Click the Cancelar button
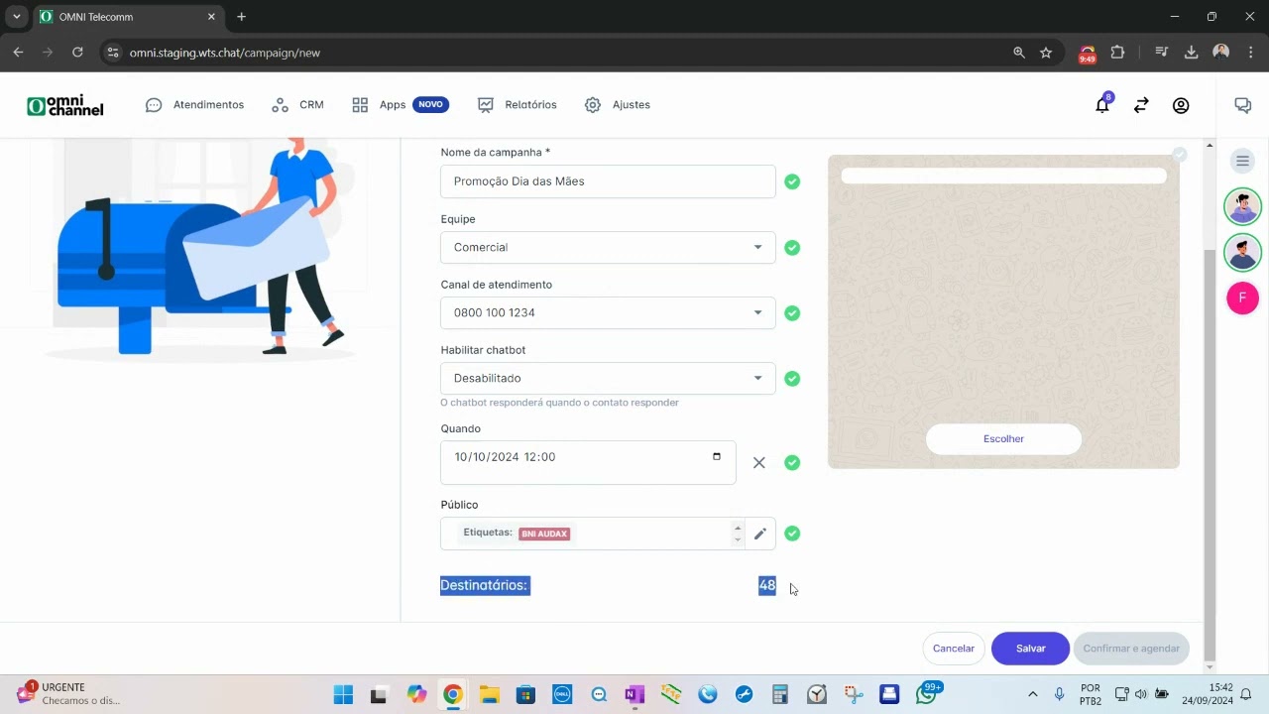1269x714 pixels. tap(954, 649)
